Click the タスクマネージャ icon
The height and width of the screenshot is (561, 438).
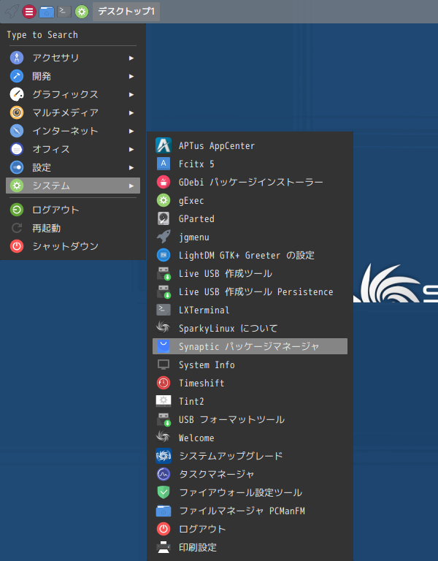[164, 474]
